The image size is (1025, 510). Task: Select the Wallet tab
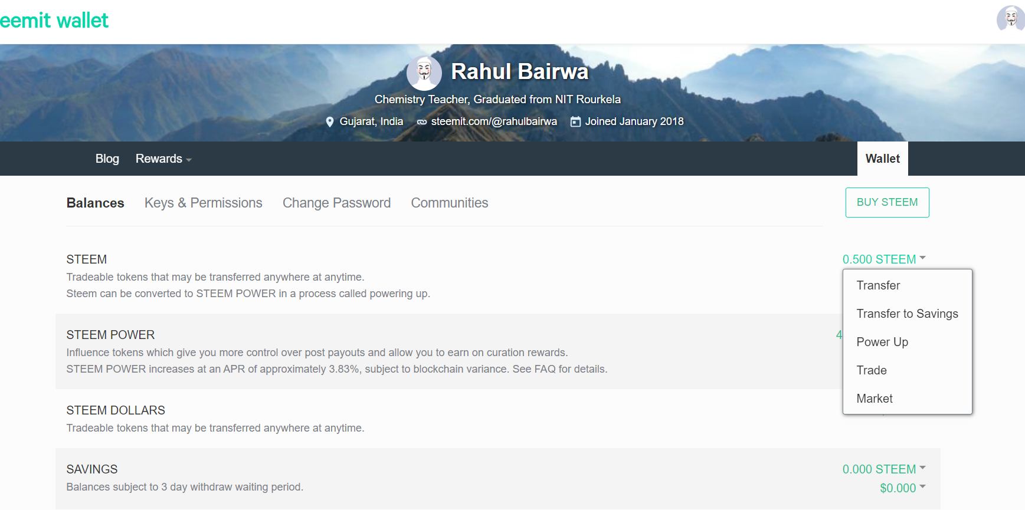click(x=883, y=159)
